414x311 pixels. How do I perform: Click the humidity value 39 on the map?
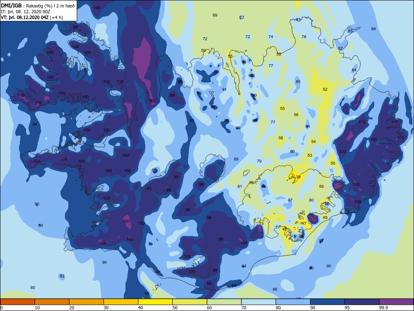pyautogui.click(x=298, y=177)
